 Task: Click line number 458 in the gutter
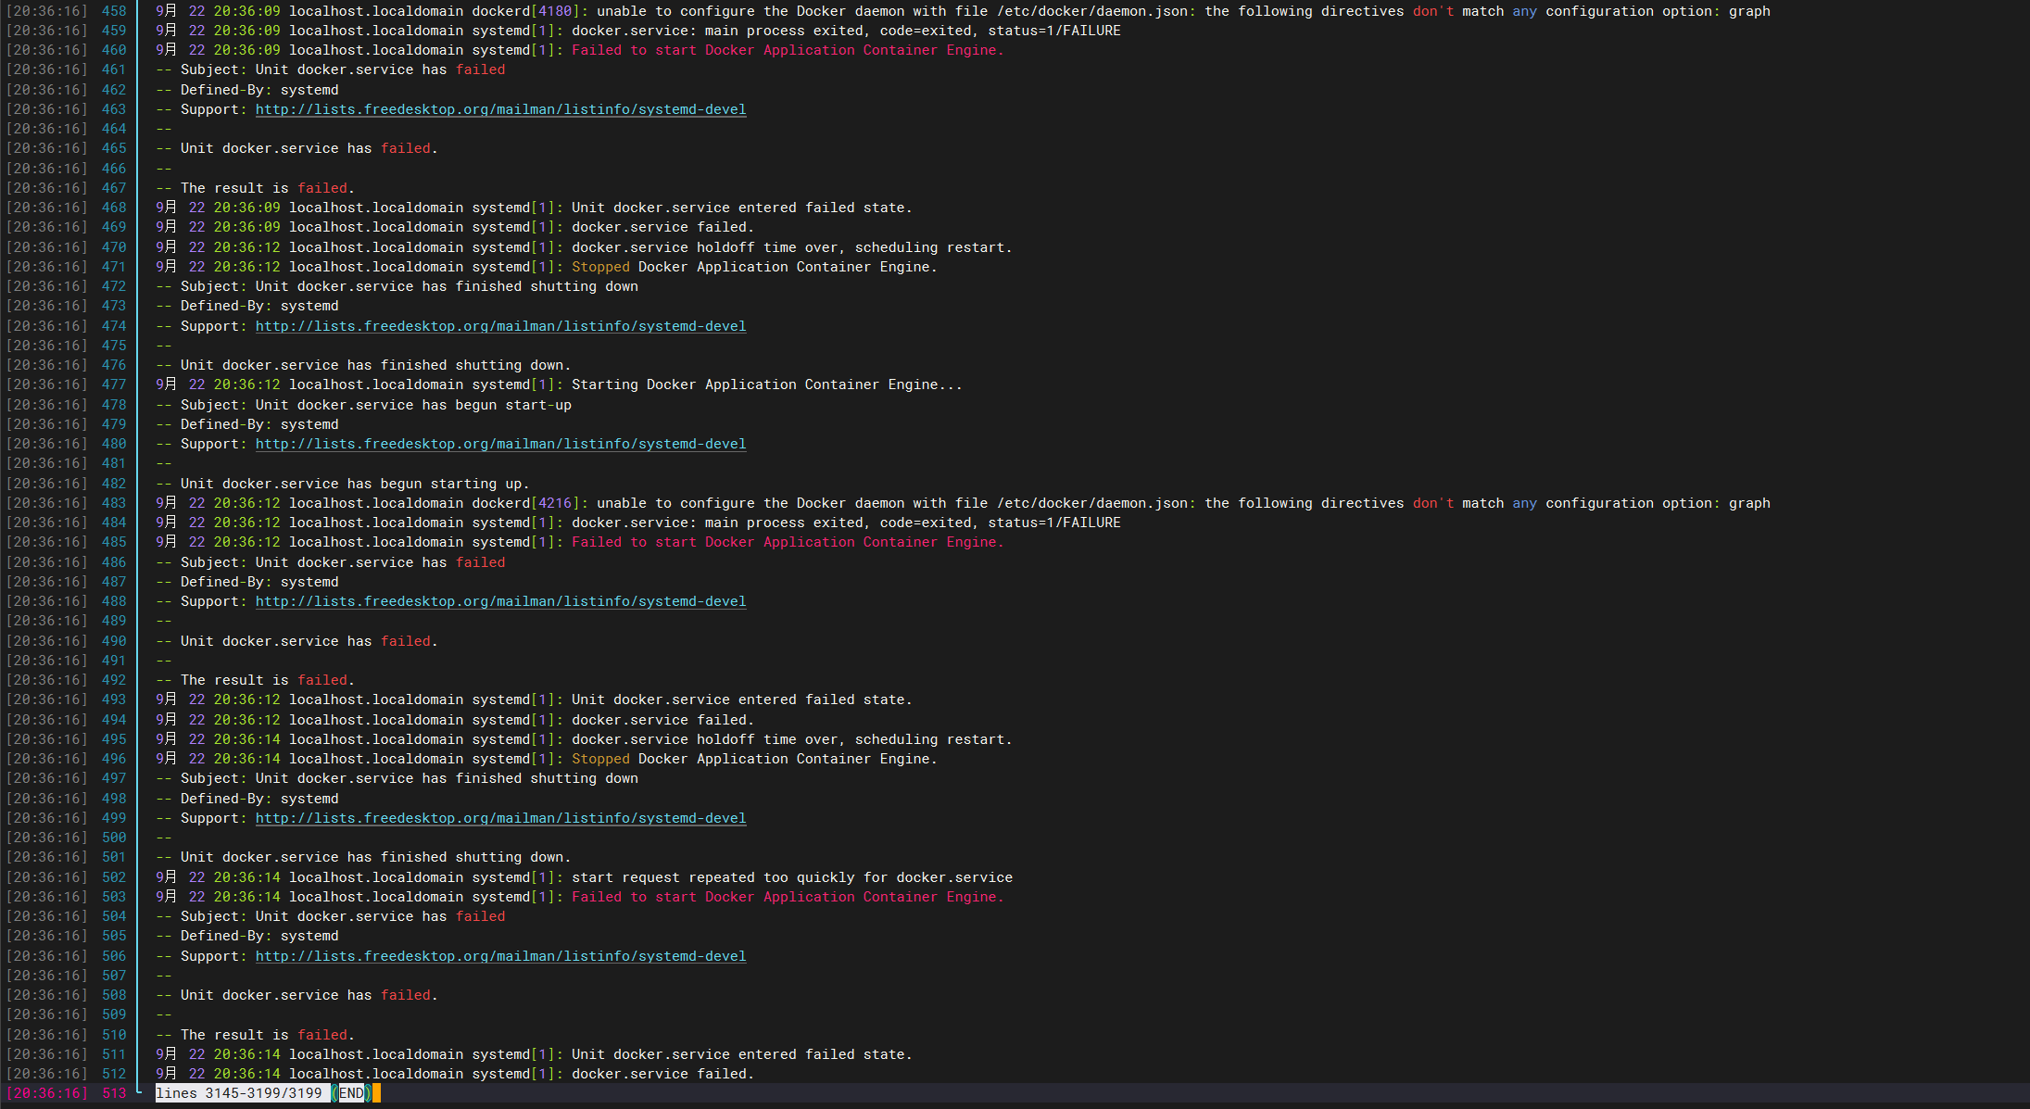pyautogui.click(x=114, y=11)
